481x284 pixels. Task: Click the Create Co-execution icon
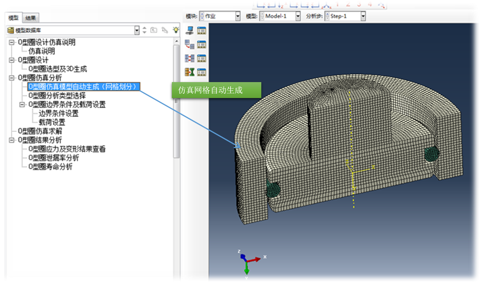pos(189,58)
